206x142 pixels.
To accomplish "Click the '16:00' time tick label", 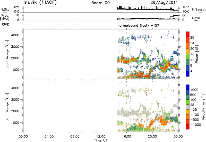I will [x=126, y=137].
